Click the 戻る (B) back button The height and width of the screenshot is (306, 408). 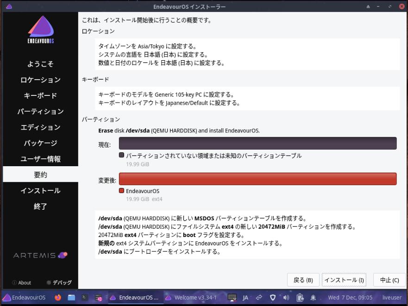(303, 280)
